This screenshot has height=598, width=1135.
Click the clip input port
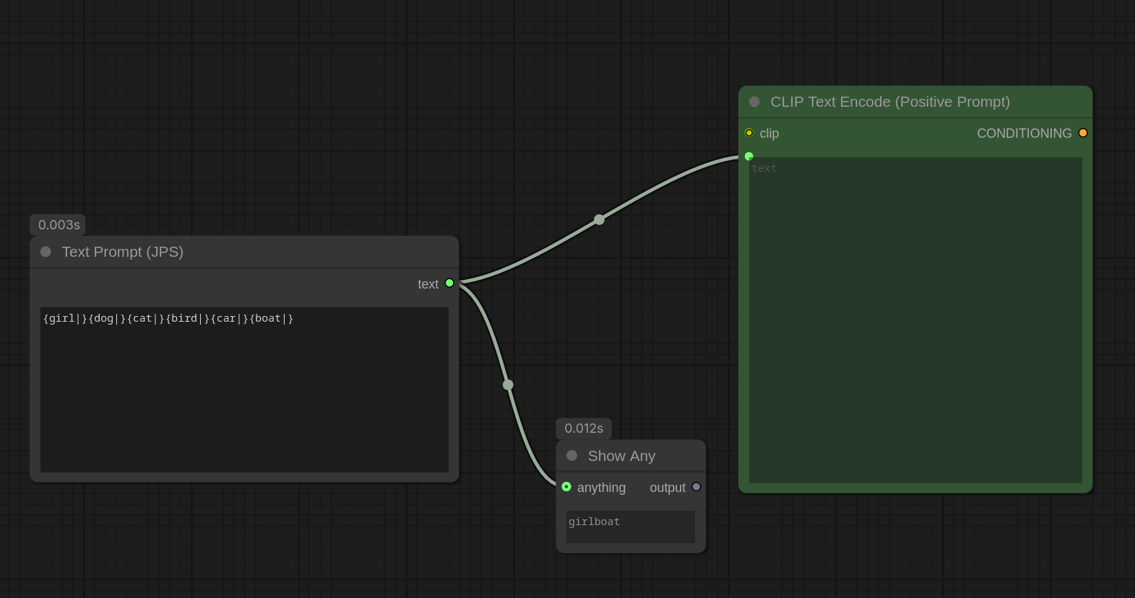click(x=749, y=133)
